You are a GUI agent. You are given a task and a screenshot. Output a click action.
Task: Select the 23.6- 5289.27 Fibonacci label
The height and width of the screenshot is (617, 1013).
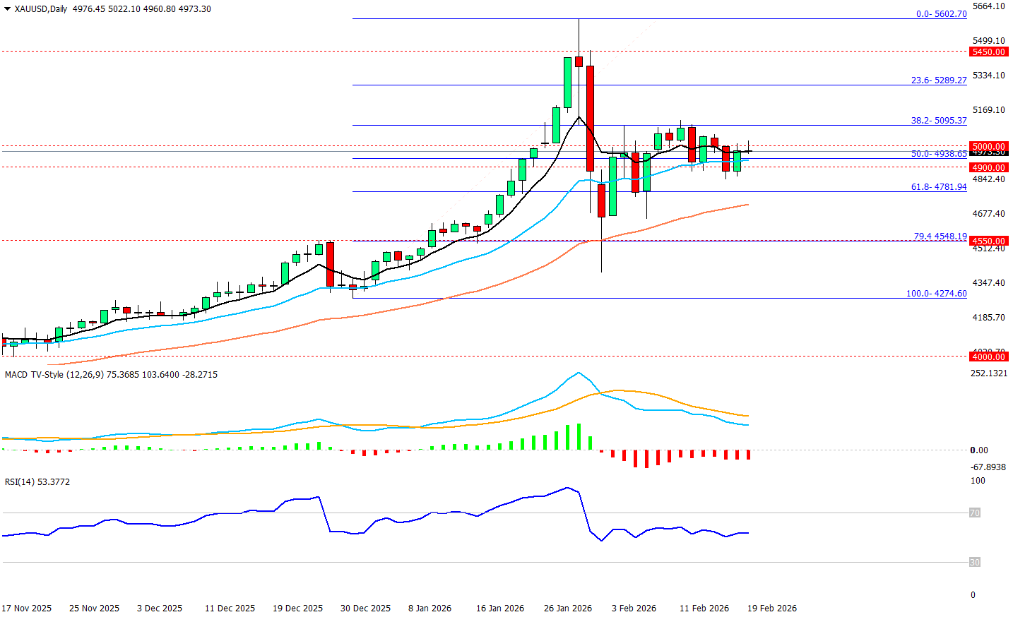[x=938, y=80]
